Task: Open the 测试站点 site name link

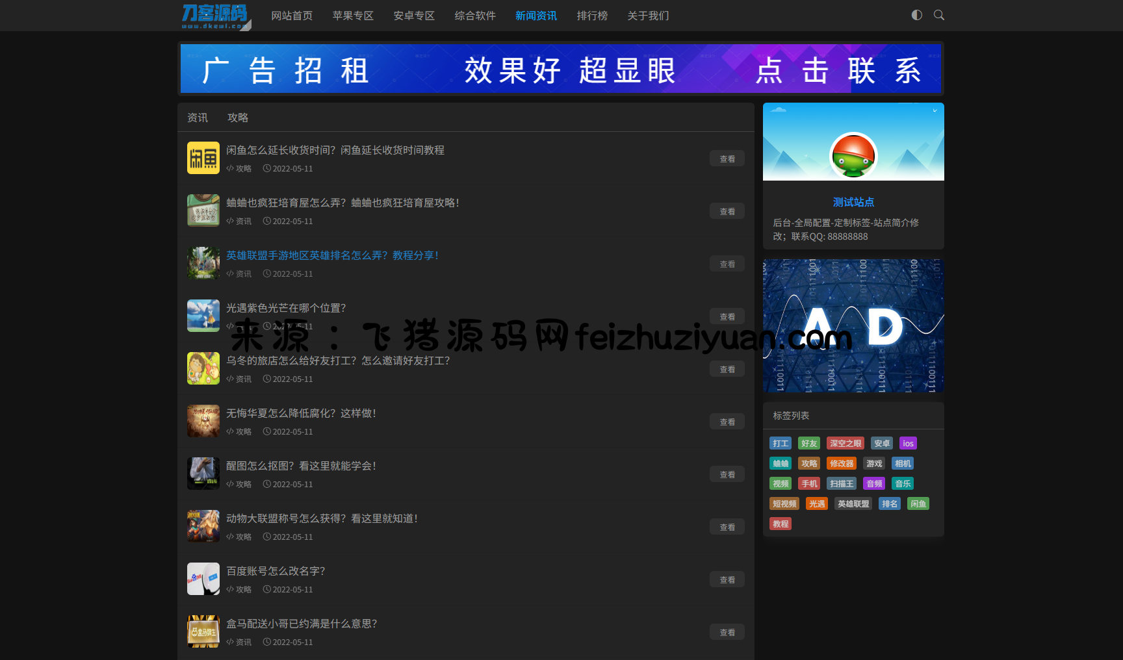Action: point(853,202)
